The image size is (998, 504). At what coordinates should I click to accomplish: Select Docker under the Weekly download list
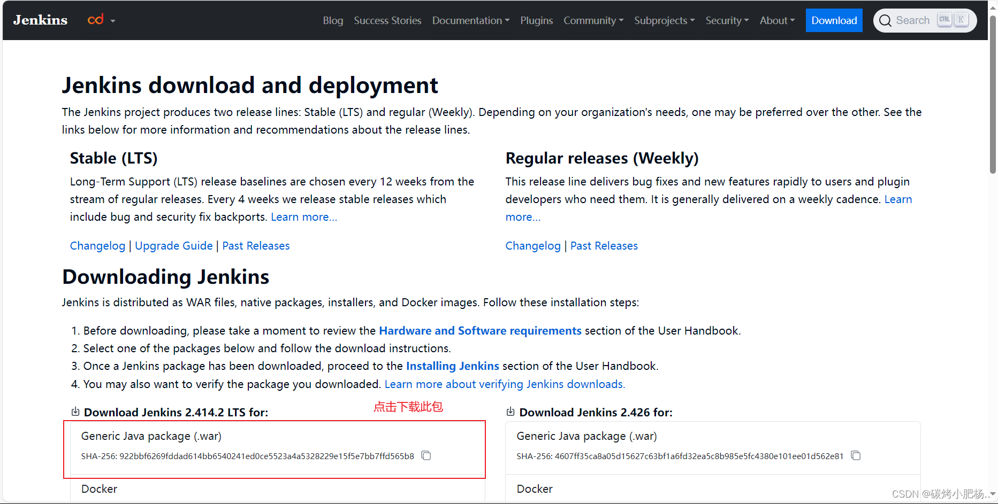(535, 489)
